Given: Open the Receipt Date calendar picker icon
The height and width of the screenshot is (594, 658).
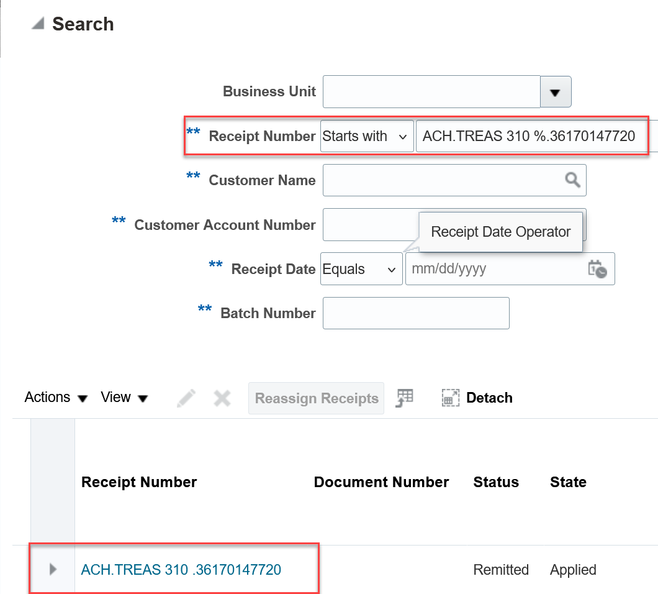Looking at the screenshot, I should point(597,269).
